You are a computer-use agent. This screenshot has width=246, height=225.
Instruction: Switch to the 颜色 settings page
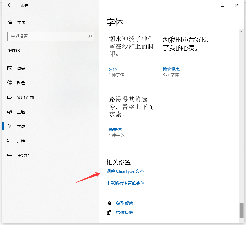[x=21, y=83]
